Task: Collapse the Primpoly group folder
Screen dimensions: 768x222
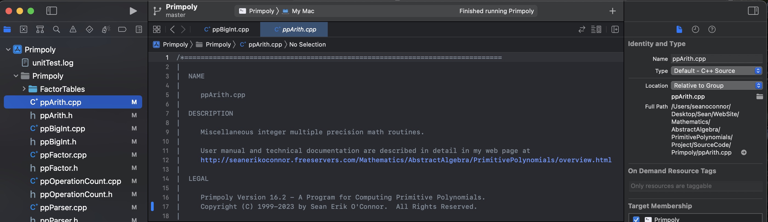Action: (x=16, y=76)
